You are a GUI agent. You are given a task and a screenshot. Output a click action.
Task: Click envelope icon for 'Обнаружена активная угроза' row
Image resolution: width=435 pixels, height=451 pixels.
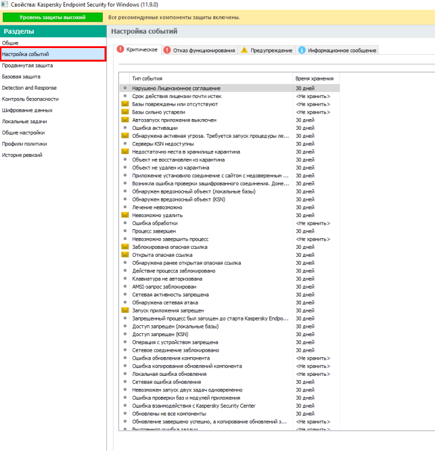[x=125, y=135]
